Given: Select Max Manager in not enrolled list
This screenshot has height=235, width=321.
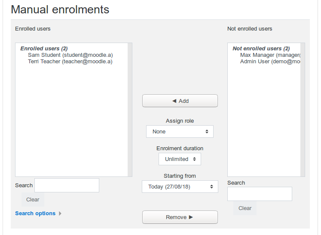Looking at the screenshot, I should coord(270,55).
